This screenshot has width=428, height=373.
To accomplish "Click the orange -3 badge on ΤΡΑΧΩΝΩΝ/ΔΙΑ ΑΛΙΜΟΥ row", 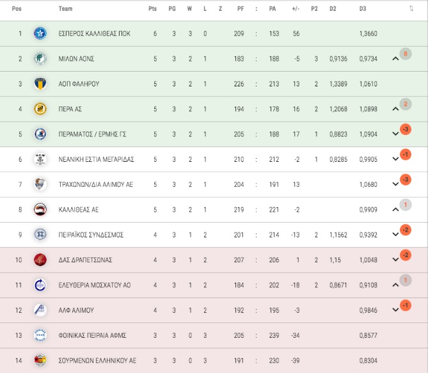I will point(406,179).
